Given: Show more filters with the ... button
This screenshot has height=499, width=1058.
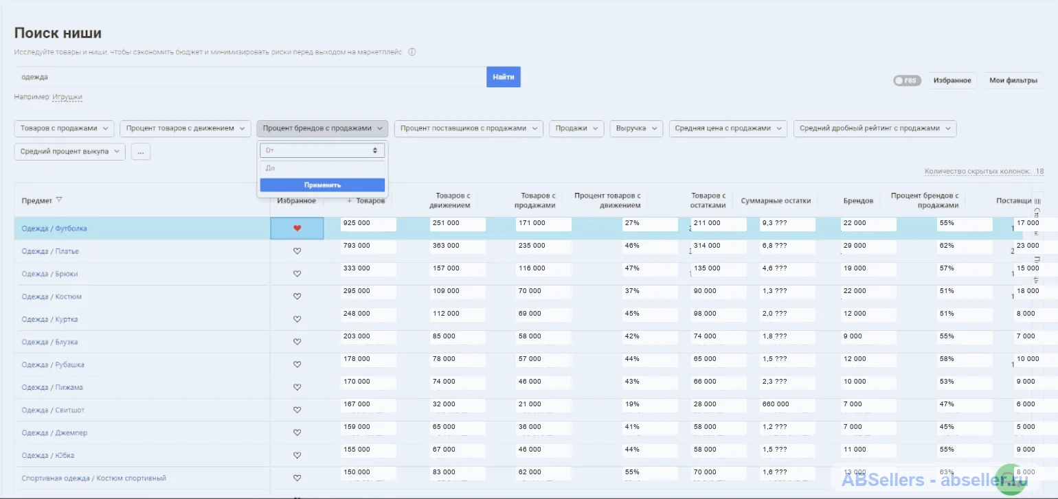Looking at the screenshot, I should pos(141,152).
